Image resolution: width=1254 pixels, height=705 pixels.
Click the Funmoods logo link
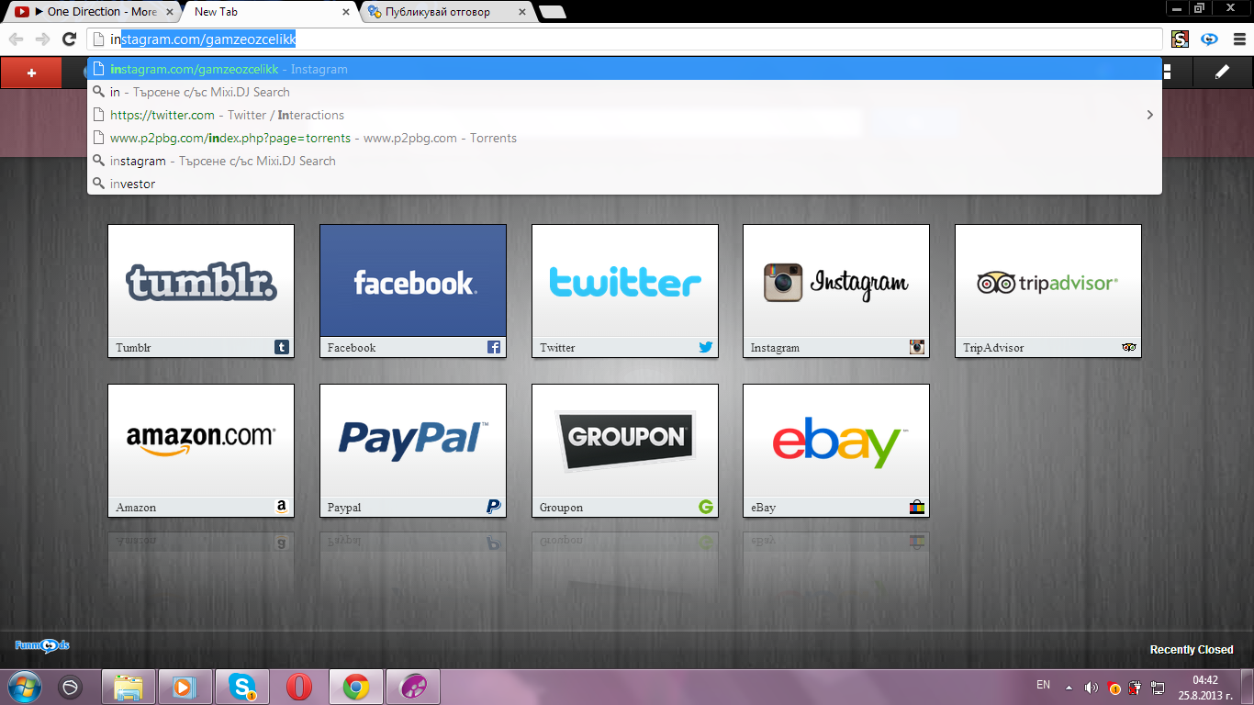pos(42,645)
